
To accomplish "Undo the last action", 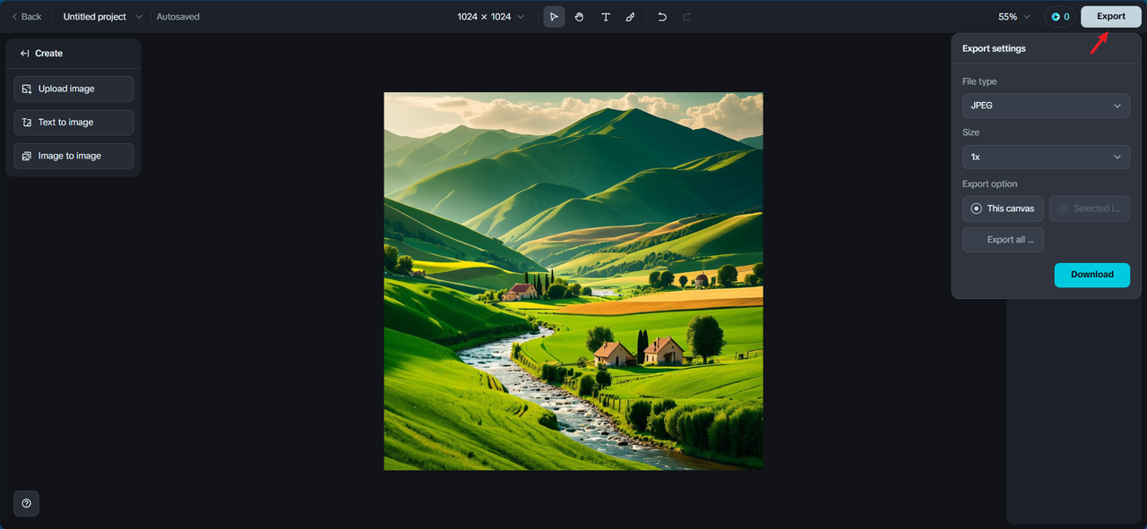I will (662, 17).
